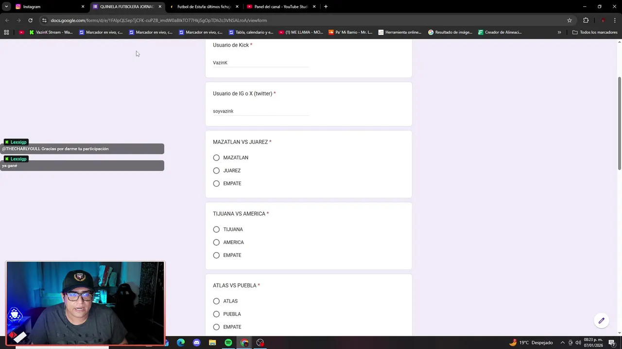Image resolution: width=622 pixels, height=349 pixels.
Task: Select PUEBLA radio option
Action: 216,314
